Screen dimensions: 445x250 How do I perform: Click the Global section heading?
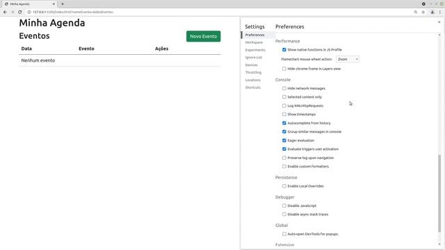click(x=281, y=225)
